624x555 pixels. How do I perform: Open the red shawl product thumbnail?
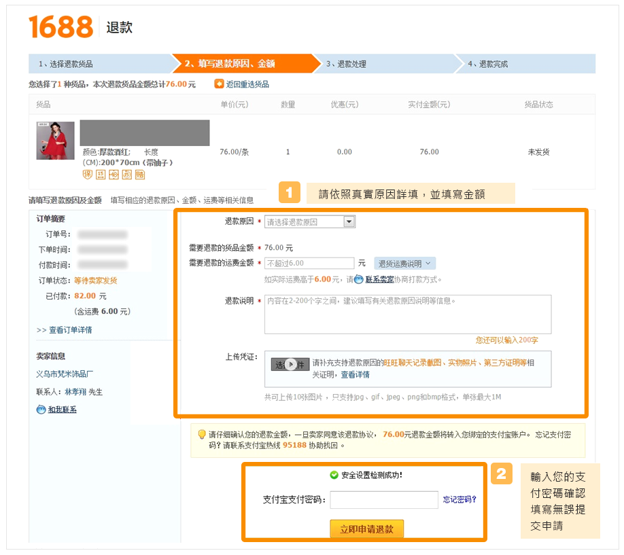point(55,141)
